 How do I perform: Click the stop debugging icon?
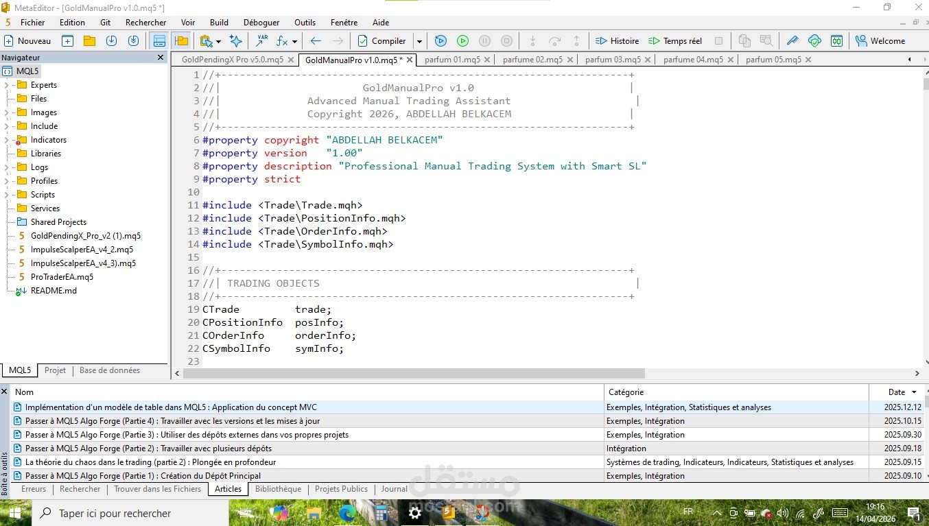(x=506, y=41)
